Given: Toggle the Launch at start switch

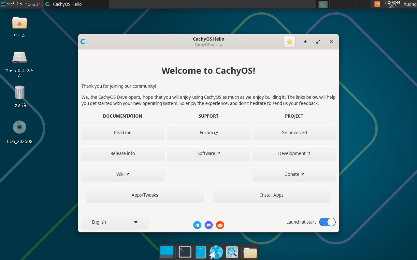Looking at the screenshot, I should (x=327, y=222).
